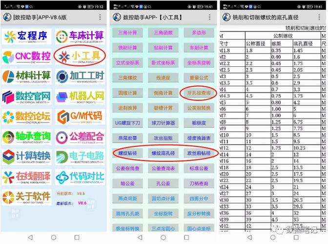Tap the 卧式坐标系 button
The height and width of the screenshot is (244, 328).
coord(163,63)
